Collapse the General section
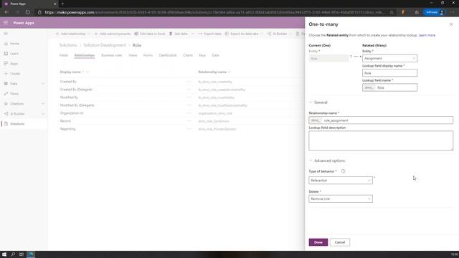 (x=318, y=102)
